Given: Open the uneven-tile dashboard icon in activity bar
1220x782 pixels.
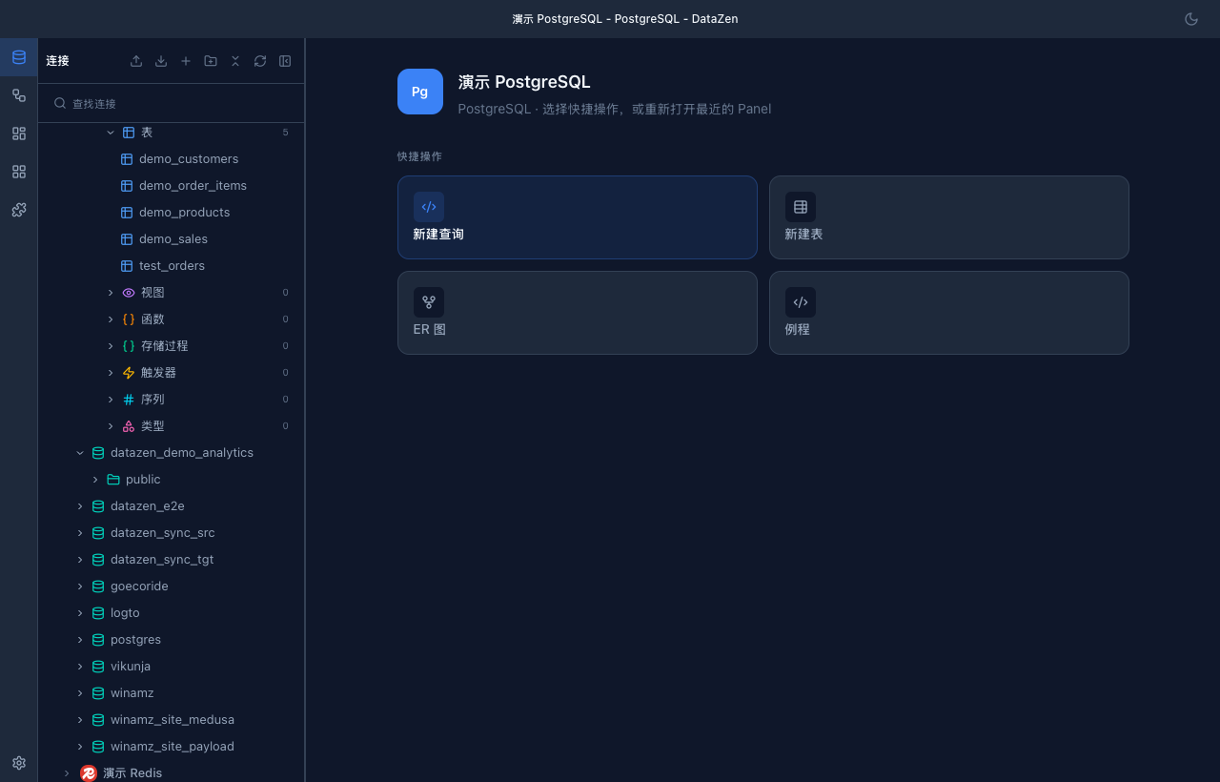Looking at the screenshot, I should [x=19, y=134].
